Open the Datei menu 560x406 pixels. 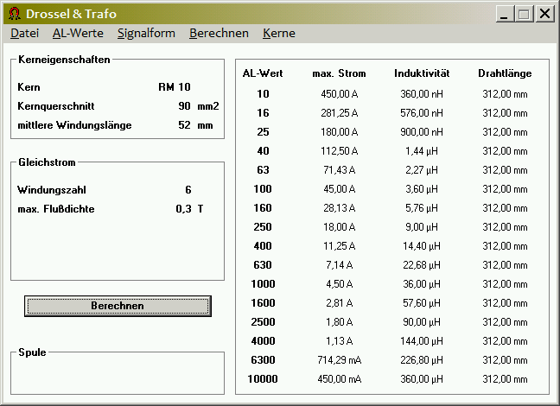(x=25, y=33)
